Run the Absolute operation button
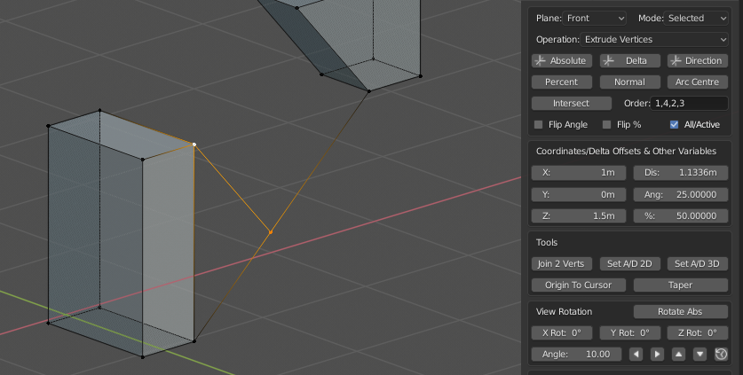Screen dimensions: 743x375 (x=561, y=60)
